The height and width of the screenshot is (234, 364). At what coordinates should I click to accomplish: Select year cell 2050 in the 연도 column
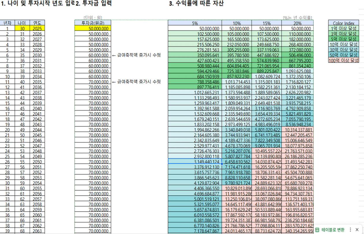coord(37,162)
